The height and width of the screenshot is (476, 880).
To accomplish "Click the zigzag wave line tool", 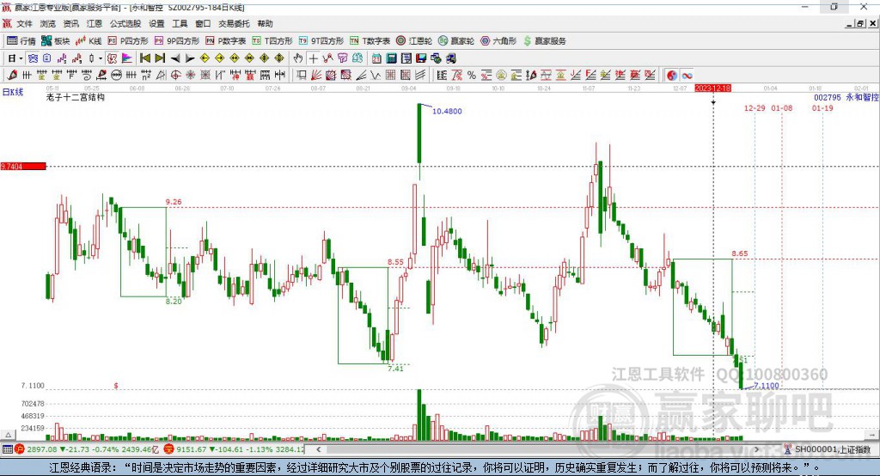I will click(x=376, y=75).
